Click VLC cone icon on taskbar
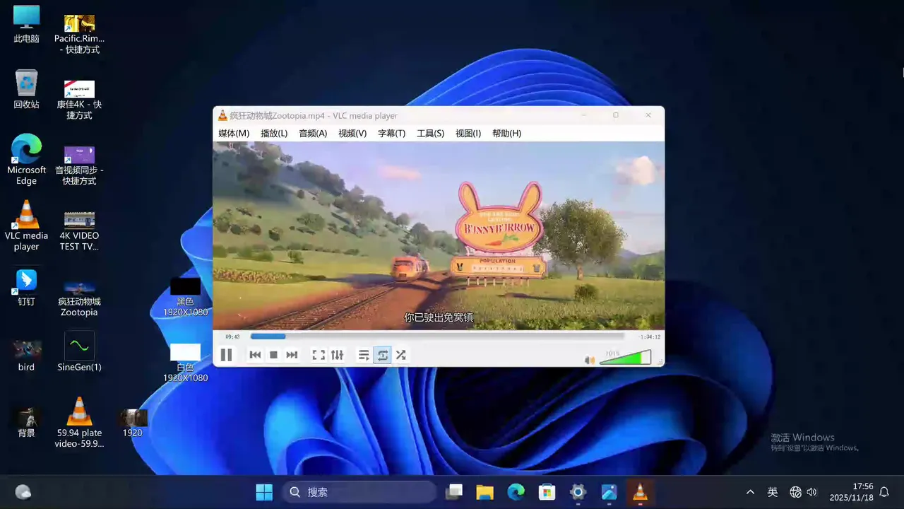 [640, 492]
